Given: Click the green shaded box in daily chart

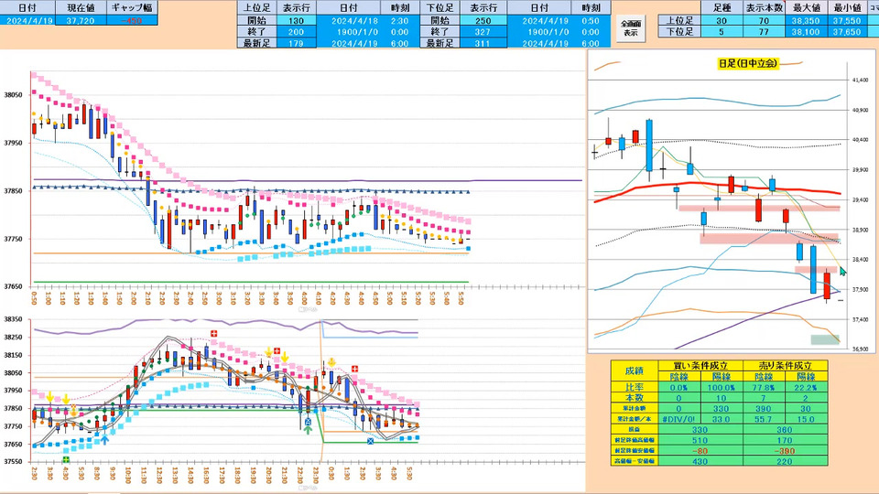Looking at the screenshot, I should [x=825, y=339].
